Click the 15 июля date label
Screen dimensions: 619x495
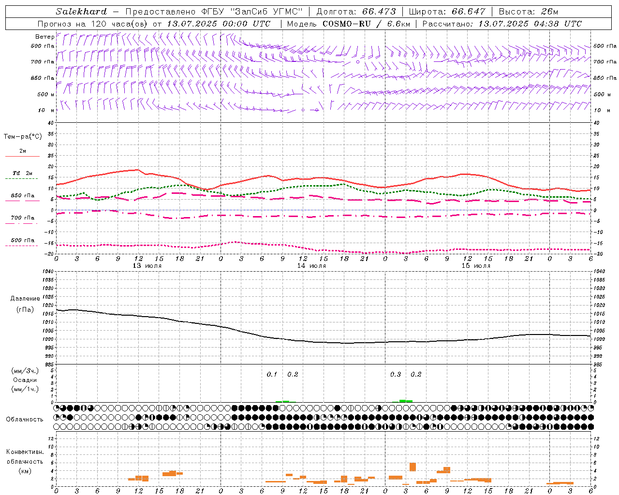[x=476, y=266]
